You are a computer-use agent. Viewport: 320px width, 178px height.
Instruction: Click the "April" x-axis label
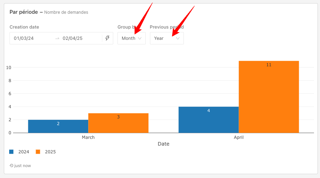(x=239, y=137)
